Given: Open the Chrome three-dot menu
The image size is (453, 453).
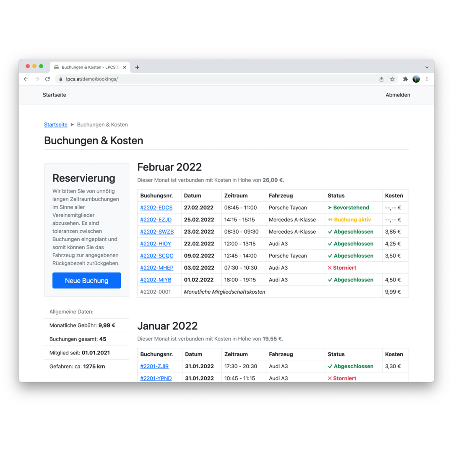Looking at the screenshot, I should [x=427, y=79].
